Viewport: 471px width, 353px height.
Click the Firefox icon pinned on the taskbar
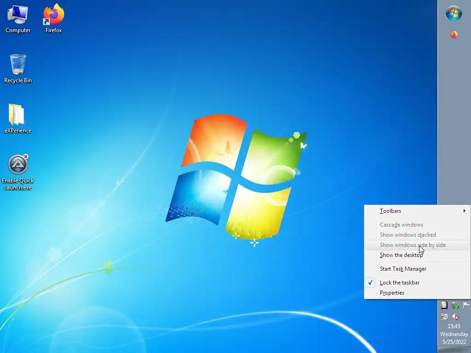454,34
